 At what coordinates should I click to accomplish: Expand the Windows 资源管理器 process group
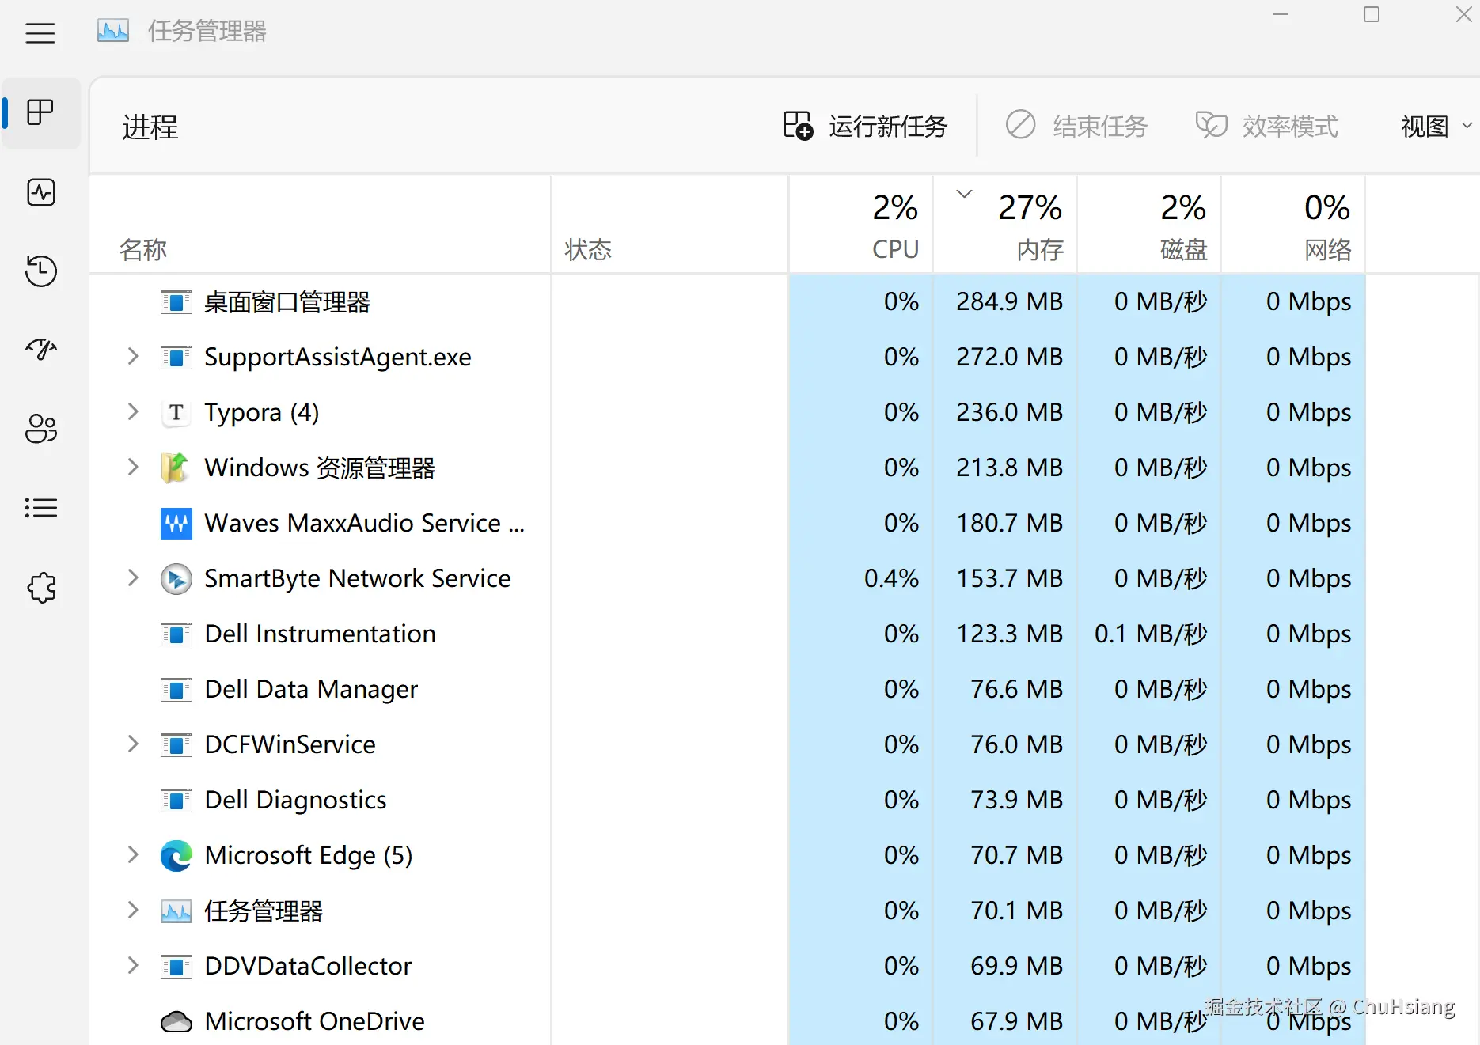click(133, 468)
